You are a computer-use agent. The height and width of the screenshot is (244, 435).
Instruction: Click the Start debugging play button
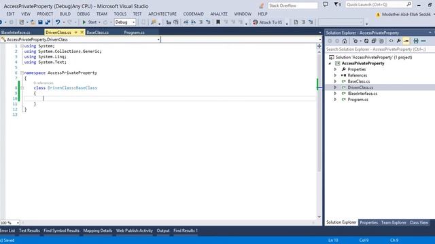click(x=84, y=22)
